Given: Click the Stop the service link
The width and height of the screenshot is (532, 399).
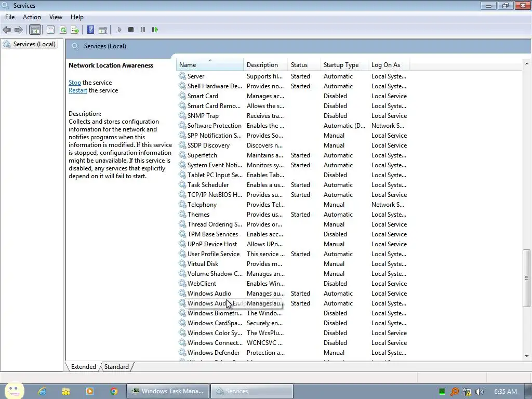Looking at the screenshot, I should point(75,83).
